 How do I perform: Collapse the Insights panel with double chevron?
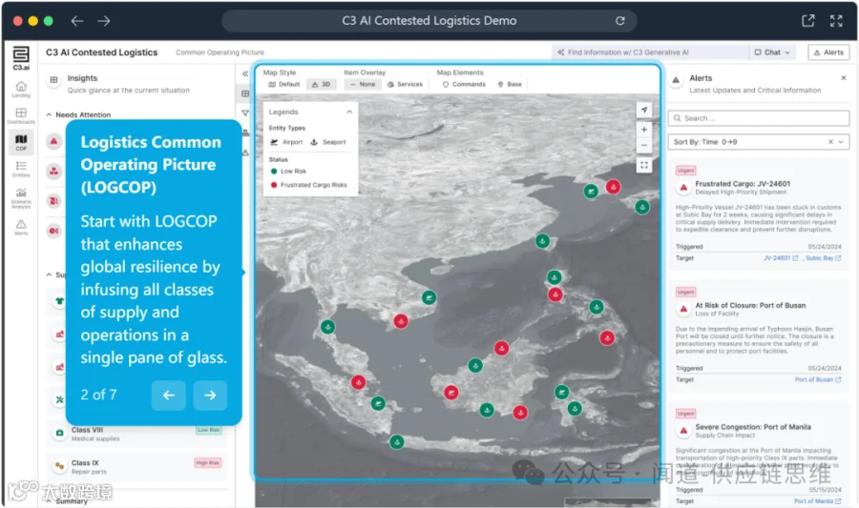coord(245,73)
